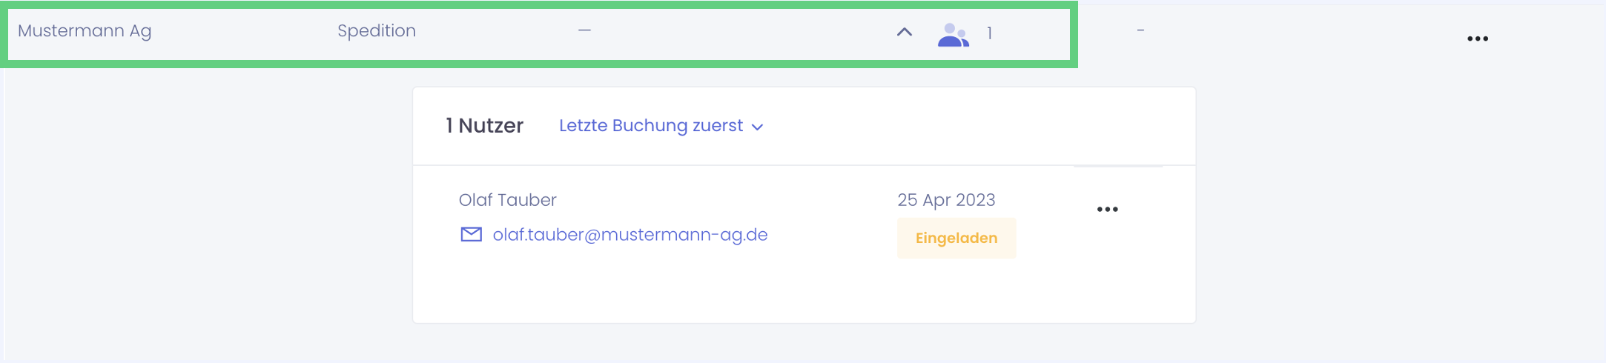Click the user count number beside users icon
1606x363 pixels.
point(989,33)
